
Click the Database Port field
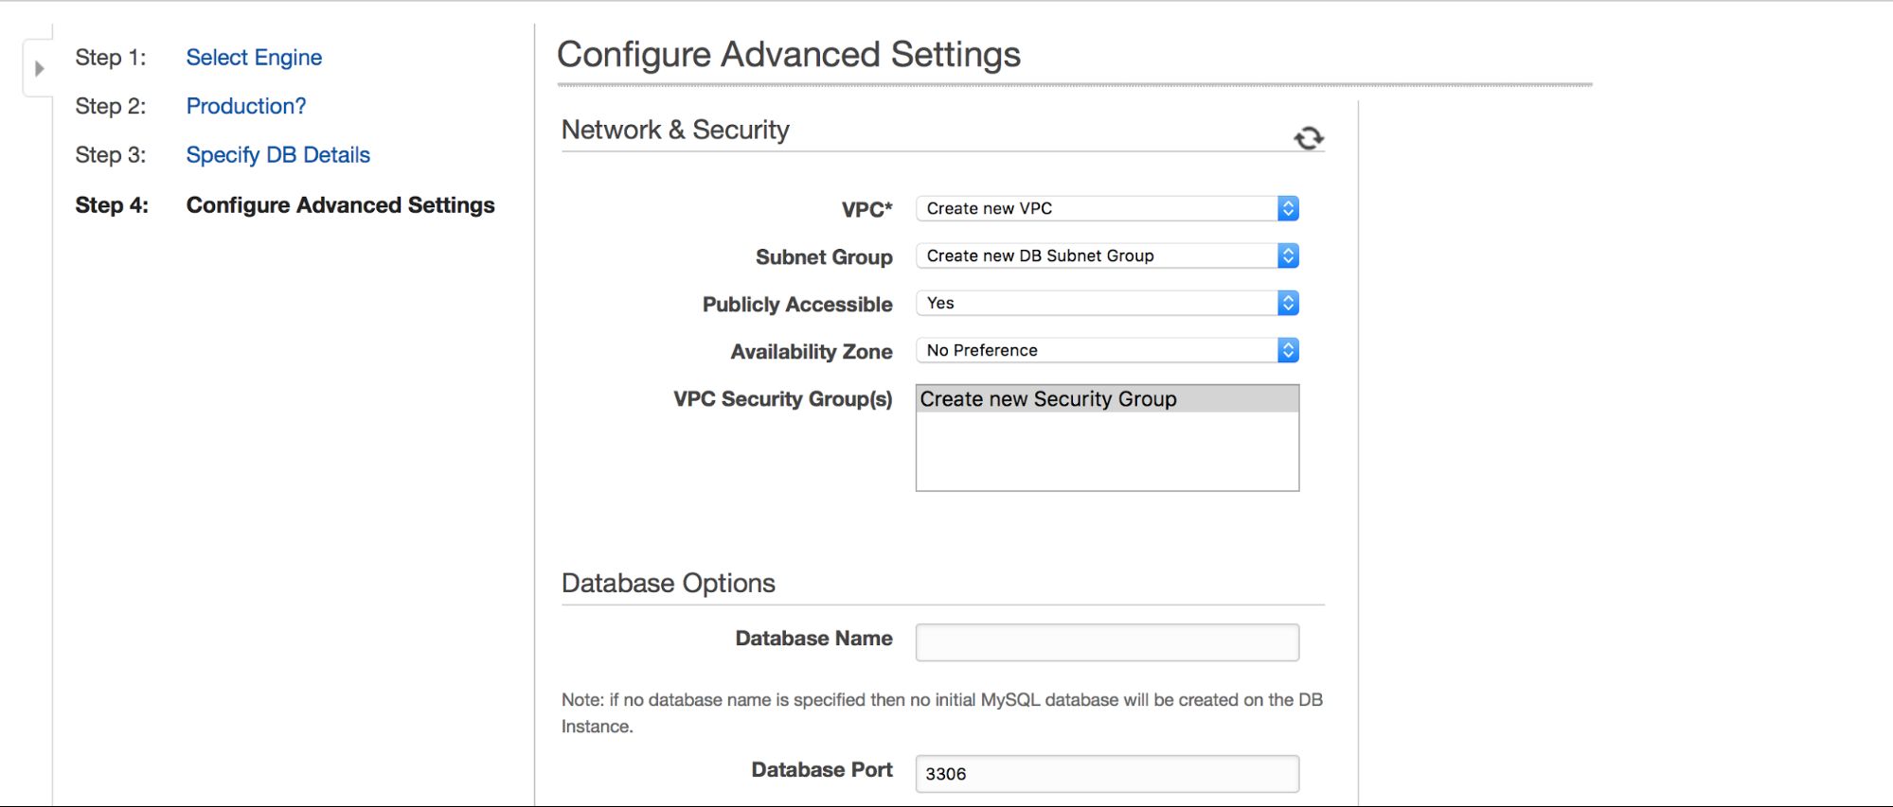[x=1107, y=774]
